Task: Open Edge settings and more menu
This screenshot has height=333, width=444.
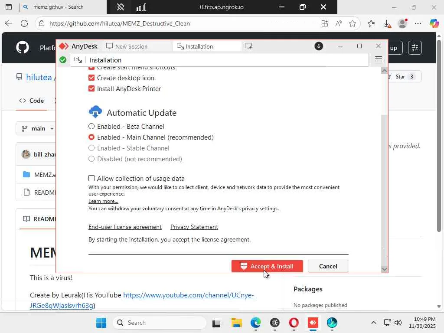Action: pos(418,23)
